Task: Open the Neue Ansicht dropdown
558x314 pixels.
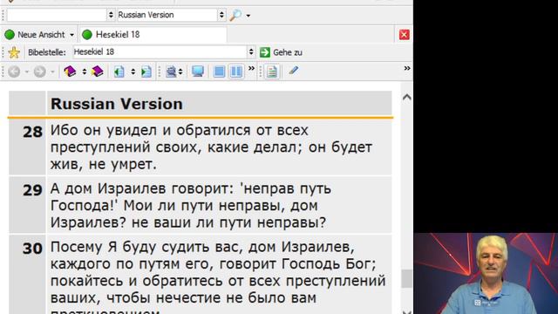Action: [71, 35]
